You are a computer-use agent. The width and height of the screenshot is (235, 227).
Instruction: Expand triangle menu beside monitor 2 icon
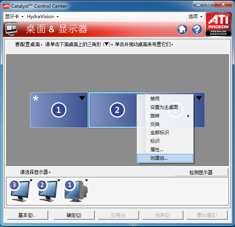click(x=59, y=180)
